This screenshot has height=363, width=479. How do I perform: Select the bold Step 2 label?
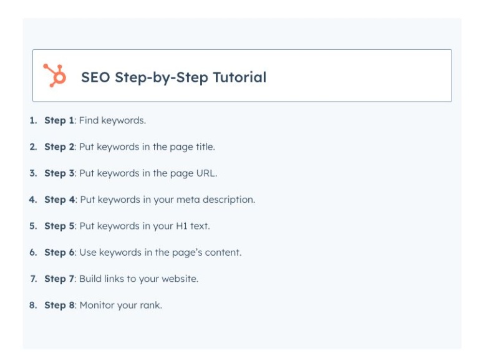59,147
